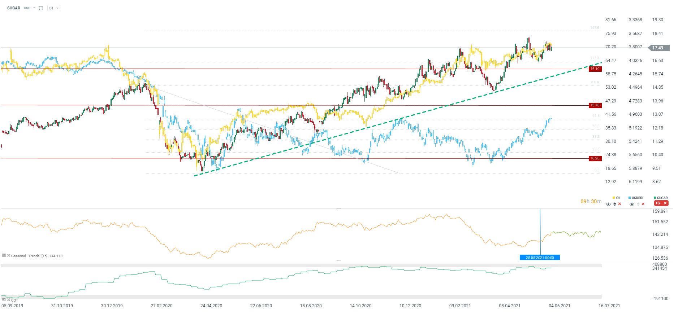Click the 3.3368 value on USDBRL axis
The image size is (674, 312).
(635, 20)
